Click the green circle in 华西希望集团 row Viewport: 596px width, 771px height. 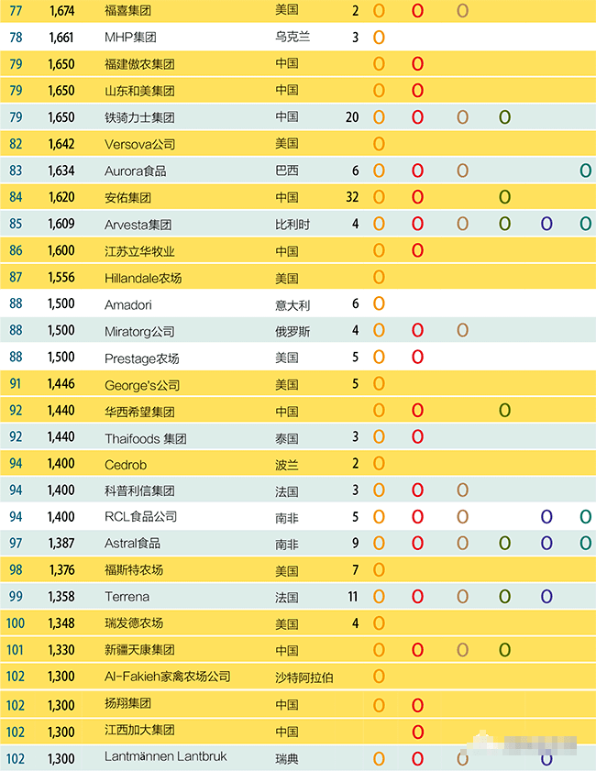pyautogui.click(x=504, y=410)
